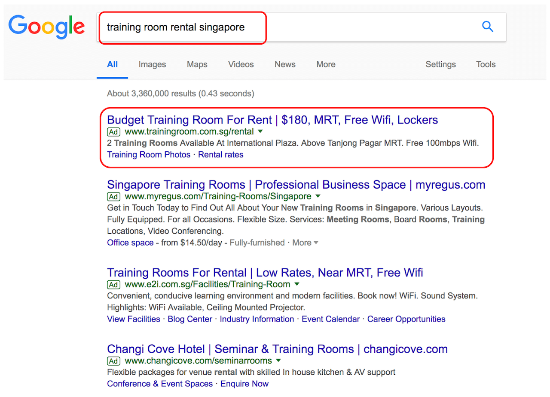Click the www.changicove.com/seminarrooms URL text
Image resolution: width=550 pixels, height=397 pixels.
198,361
